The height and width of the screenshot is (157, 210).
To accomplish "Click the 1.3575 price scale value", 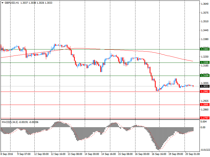I will (205, 13).
